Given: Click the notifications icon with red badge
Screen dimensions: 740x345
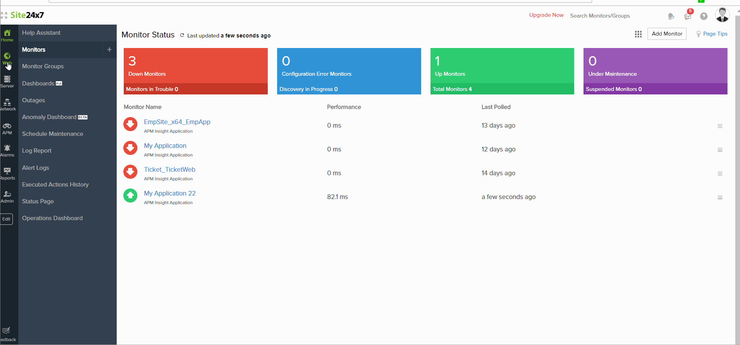Looking at the screenshot, I should pos(688,16).
